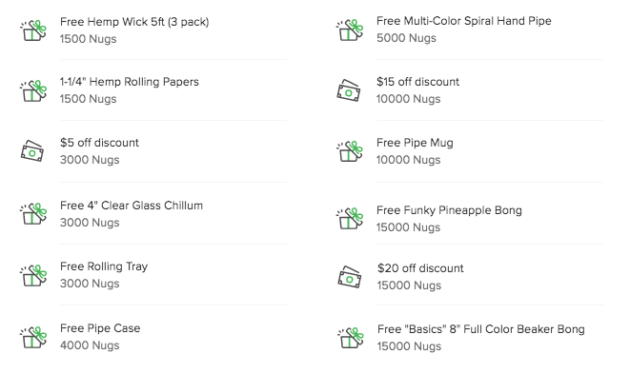Choose the Free Pipe Mug reward title
This screenshot has height=374, width=630.
pos(415,143)
